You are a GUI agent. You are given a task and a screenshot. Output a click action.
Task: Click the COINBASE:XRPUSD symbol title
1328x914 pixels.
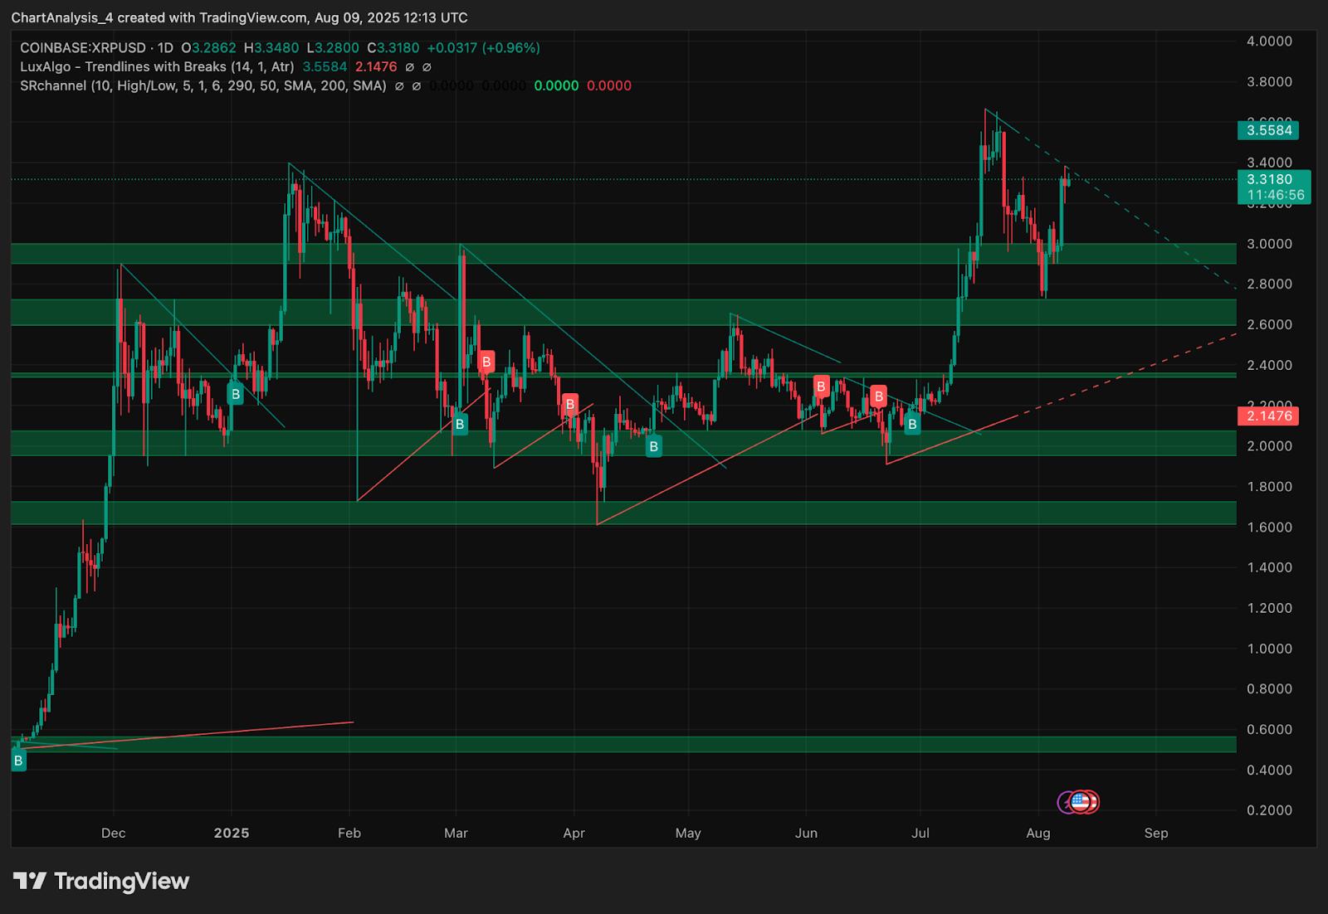coord(83,48)
